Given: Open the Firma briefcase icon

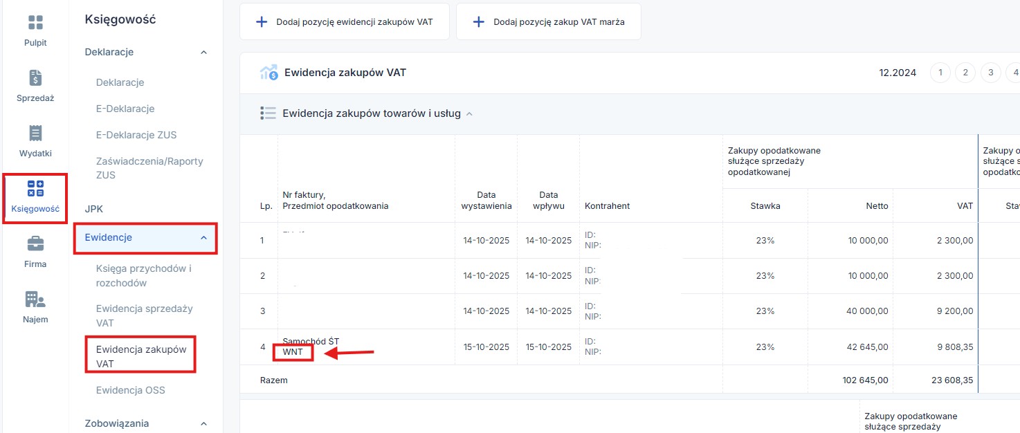Looking at the screenshot, I should coord(35,243).
